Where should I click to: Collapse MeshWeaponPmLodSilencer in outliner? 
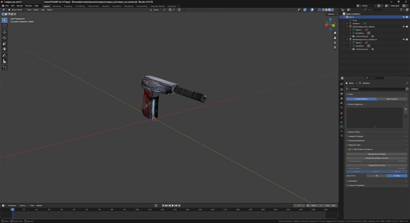point(347,39)
